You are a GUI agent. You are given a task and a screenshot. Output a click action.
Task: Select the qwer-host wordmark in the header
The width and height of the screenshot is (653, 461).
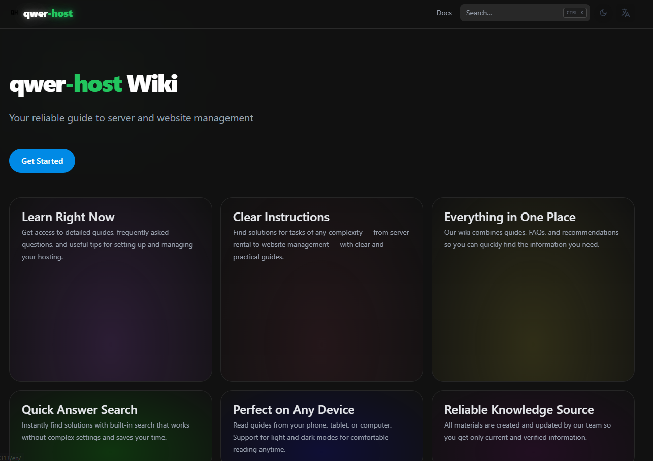(x=48, y=13)
